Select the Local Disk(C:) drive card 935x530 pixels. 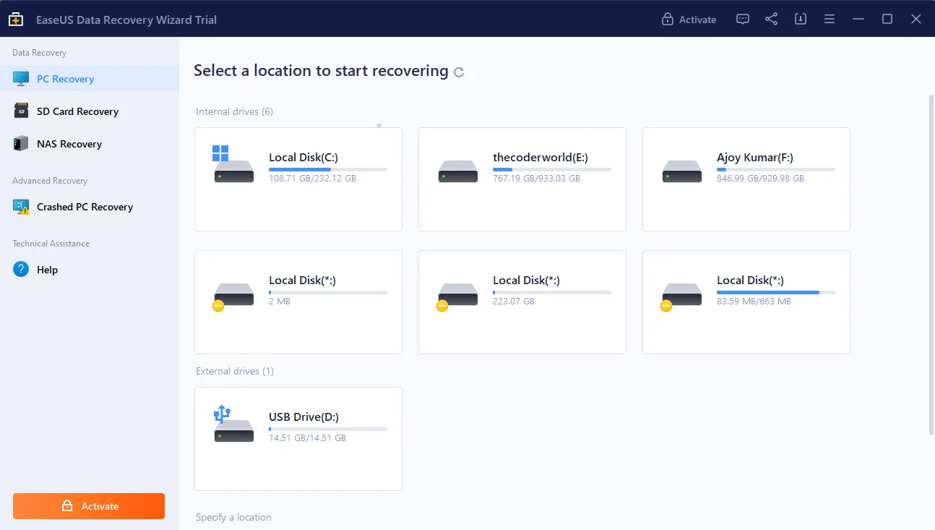click(298, 179)
